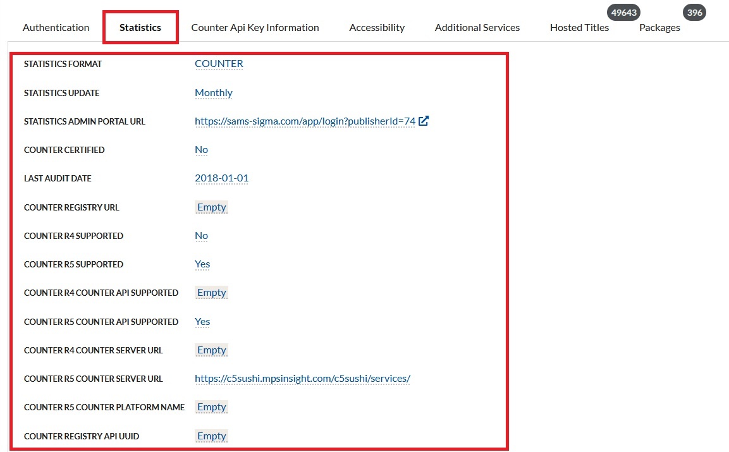Click the external link icon beside admin portal URL
Screen dimensions: 729x452
424,121
